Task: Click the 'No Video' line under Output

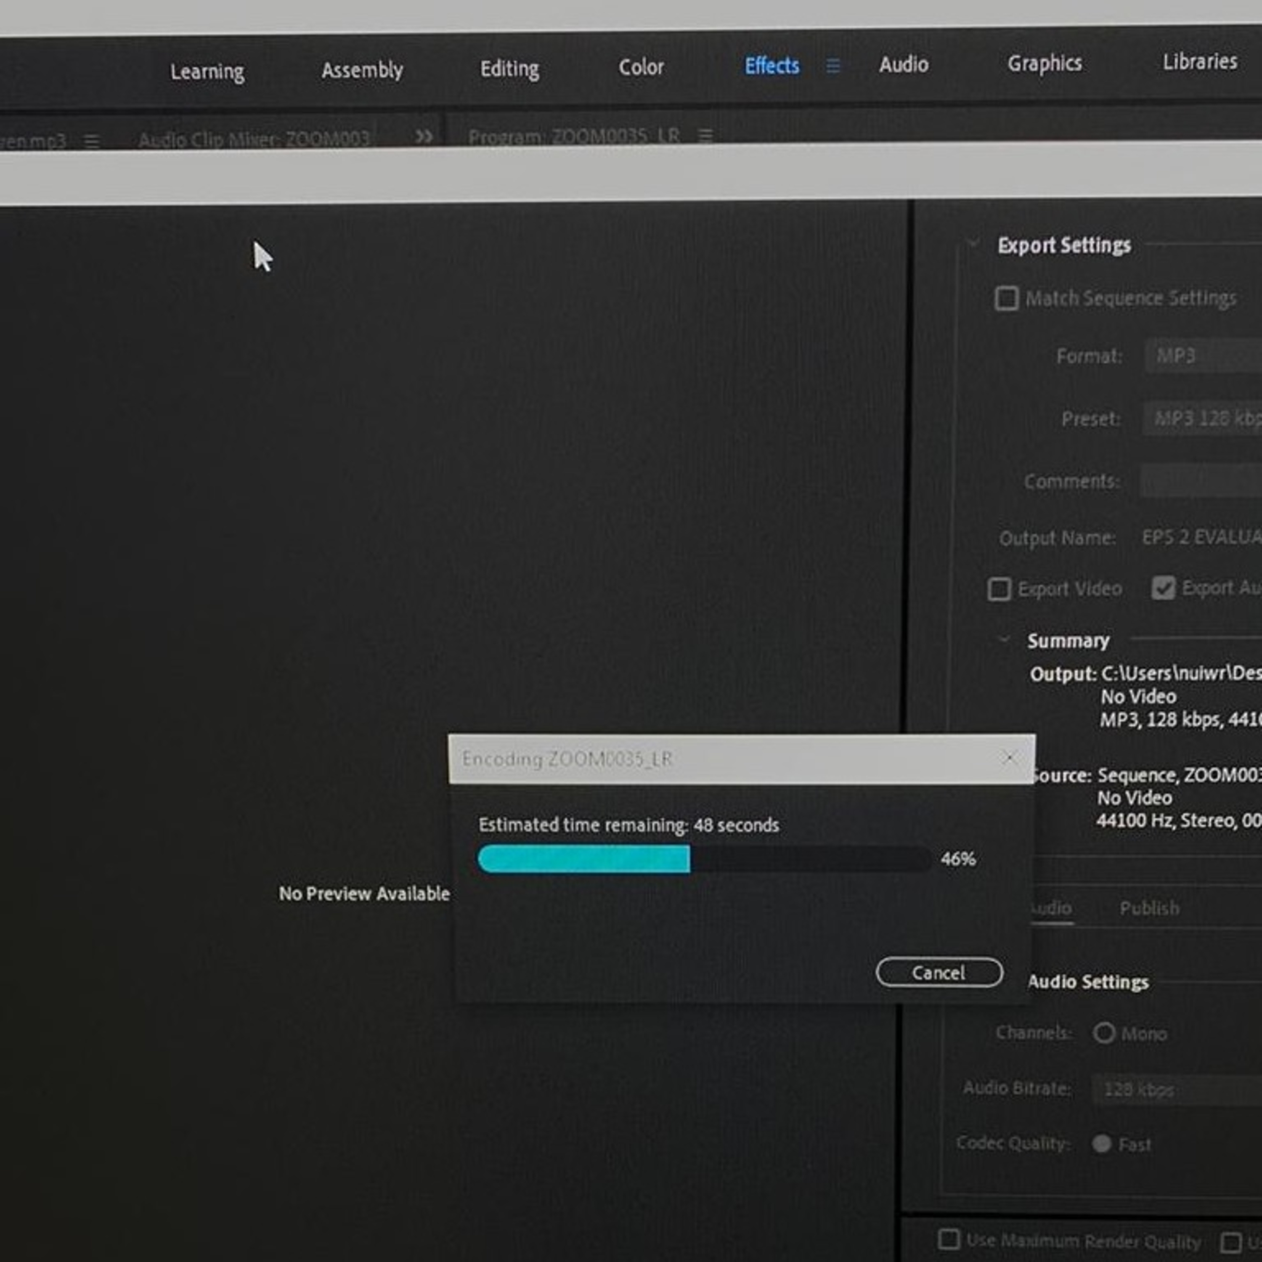Action: coord(1139,696)
